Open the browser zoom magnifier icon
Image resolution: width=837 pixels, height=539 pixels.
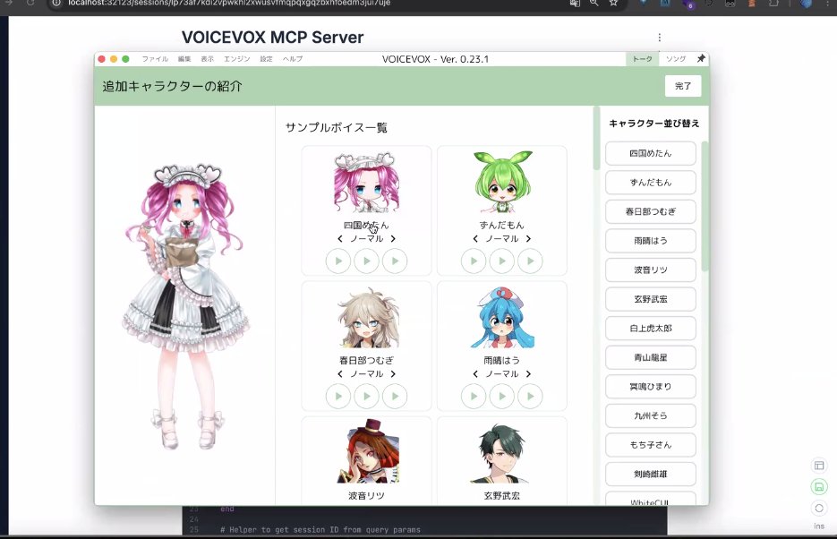(594, 4)
